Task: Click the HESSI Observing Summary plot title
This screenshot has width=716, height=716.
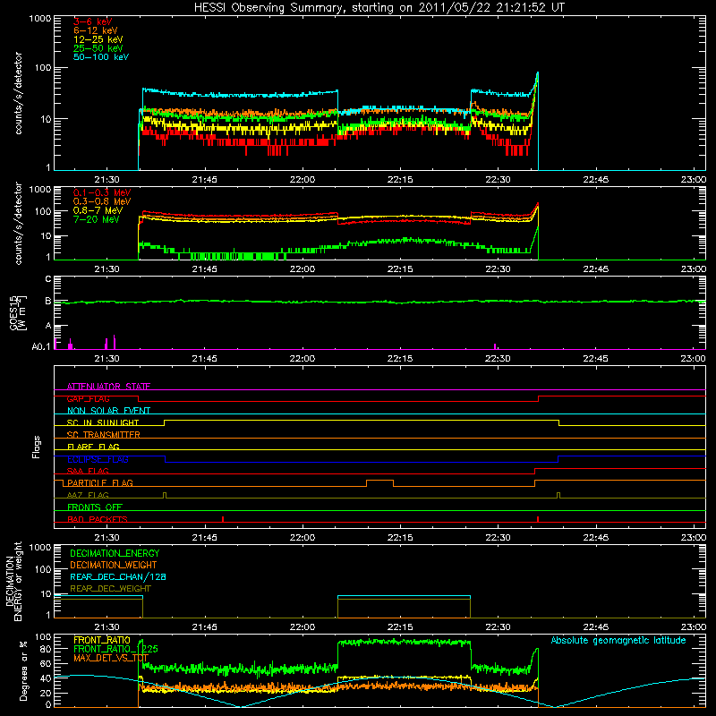Action: tap(379, 7)
